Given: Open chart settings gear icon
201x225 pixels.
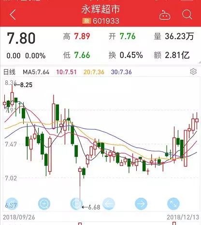Looking at the screenshot, I should tap(193, 72).
